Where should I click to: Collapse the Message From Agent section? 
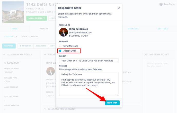point(45,109)
